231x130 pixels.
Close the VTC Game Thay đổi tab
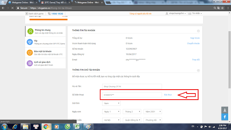(69, 3)
